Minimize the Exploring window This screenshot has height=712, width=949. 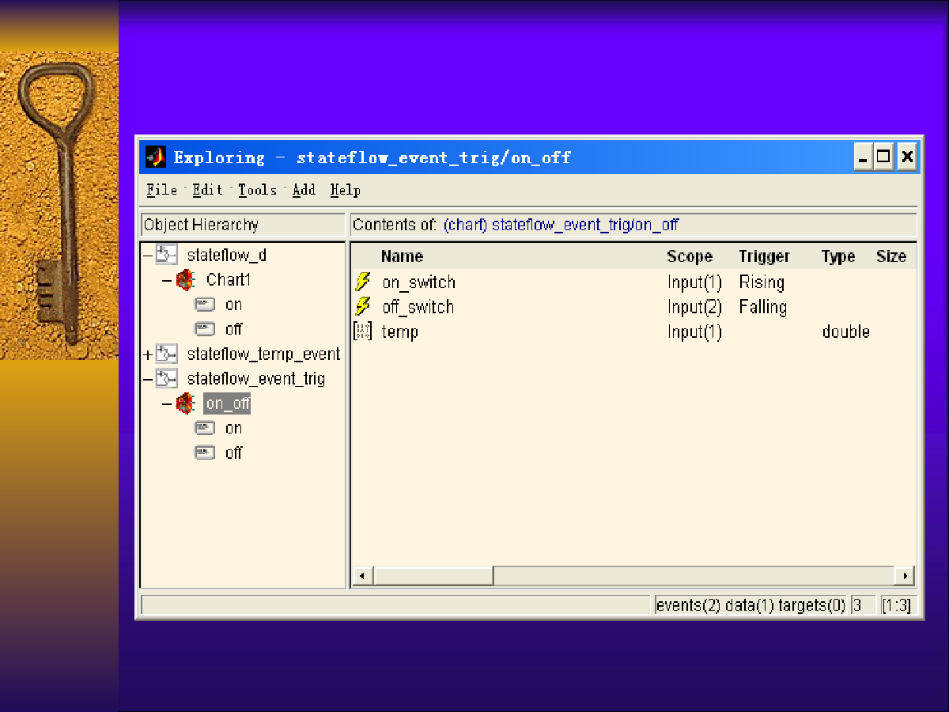tap(864, 157)
